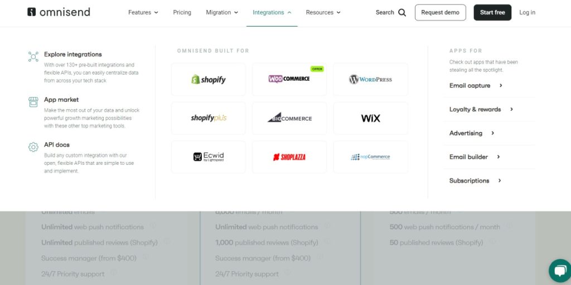Screen dimensions: 571x285
Task: Click the Start free button
Action: pyautogui.click(x=492, y=12)
